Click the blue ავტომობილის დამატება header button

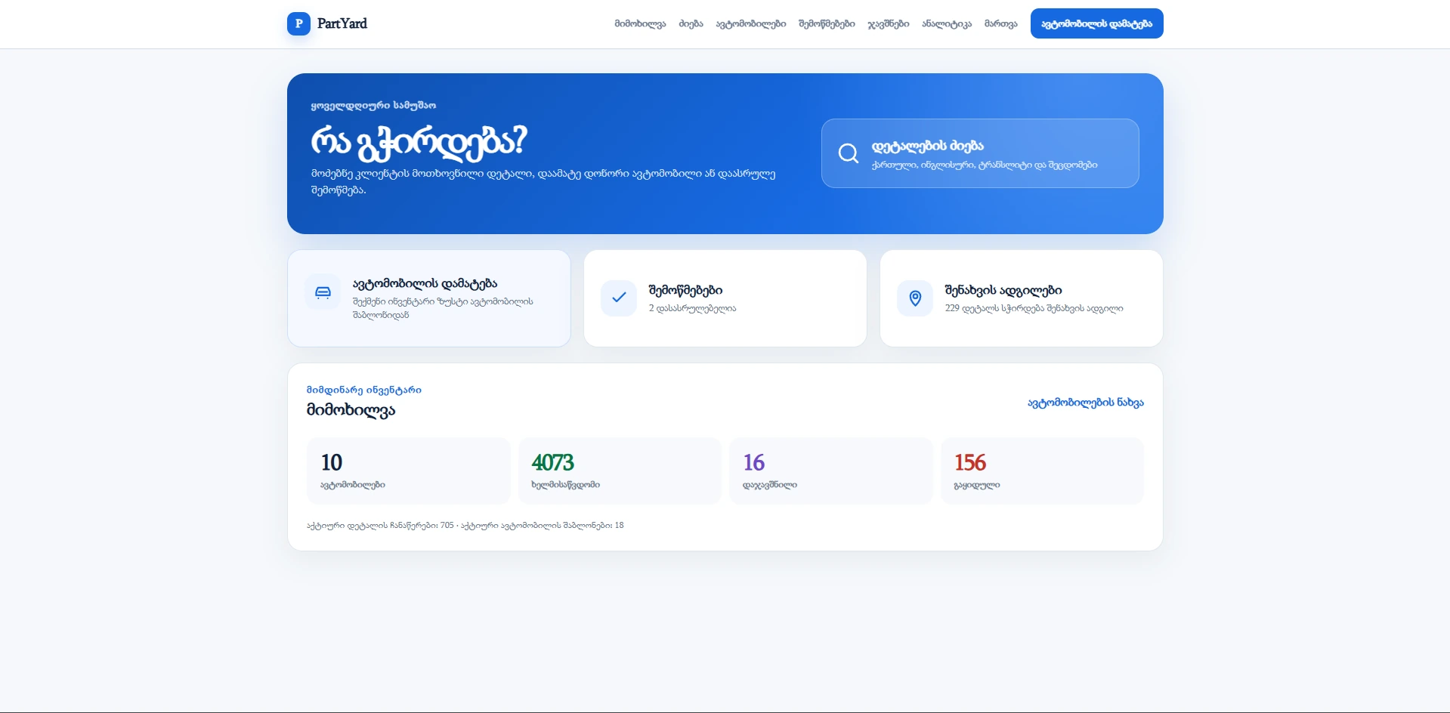[x=1096, y=23]
